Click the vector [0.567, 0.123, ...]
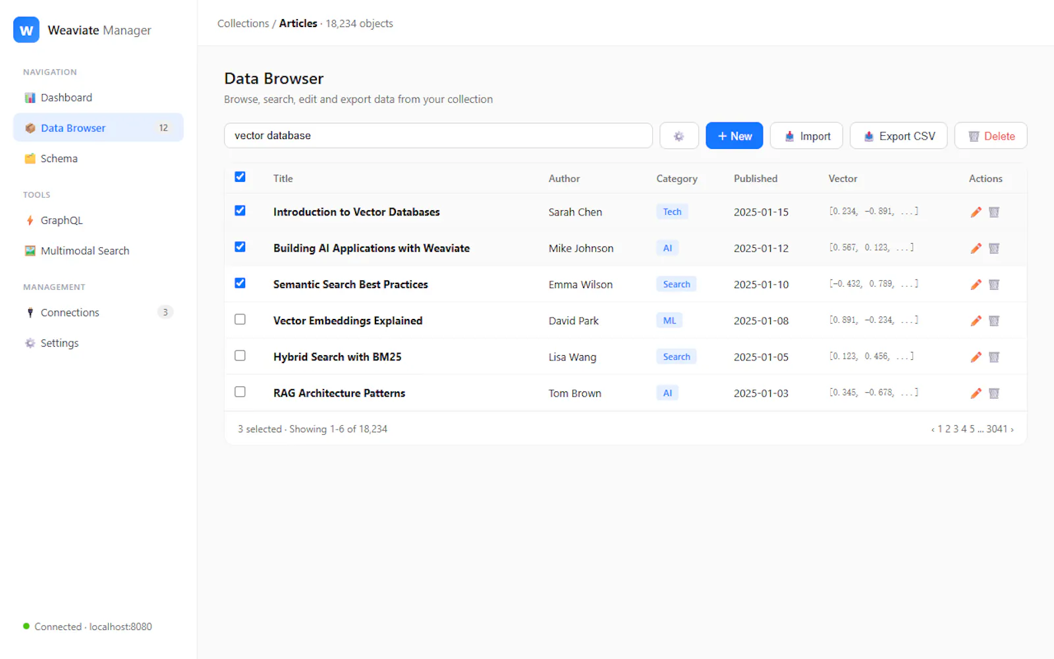This screenshot has width=1054, height=659. [872, 248]
